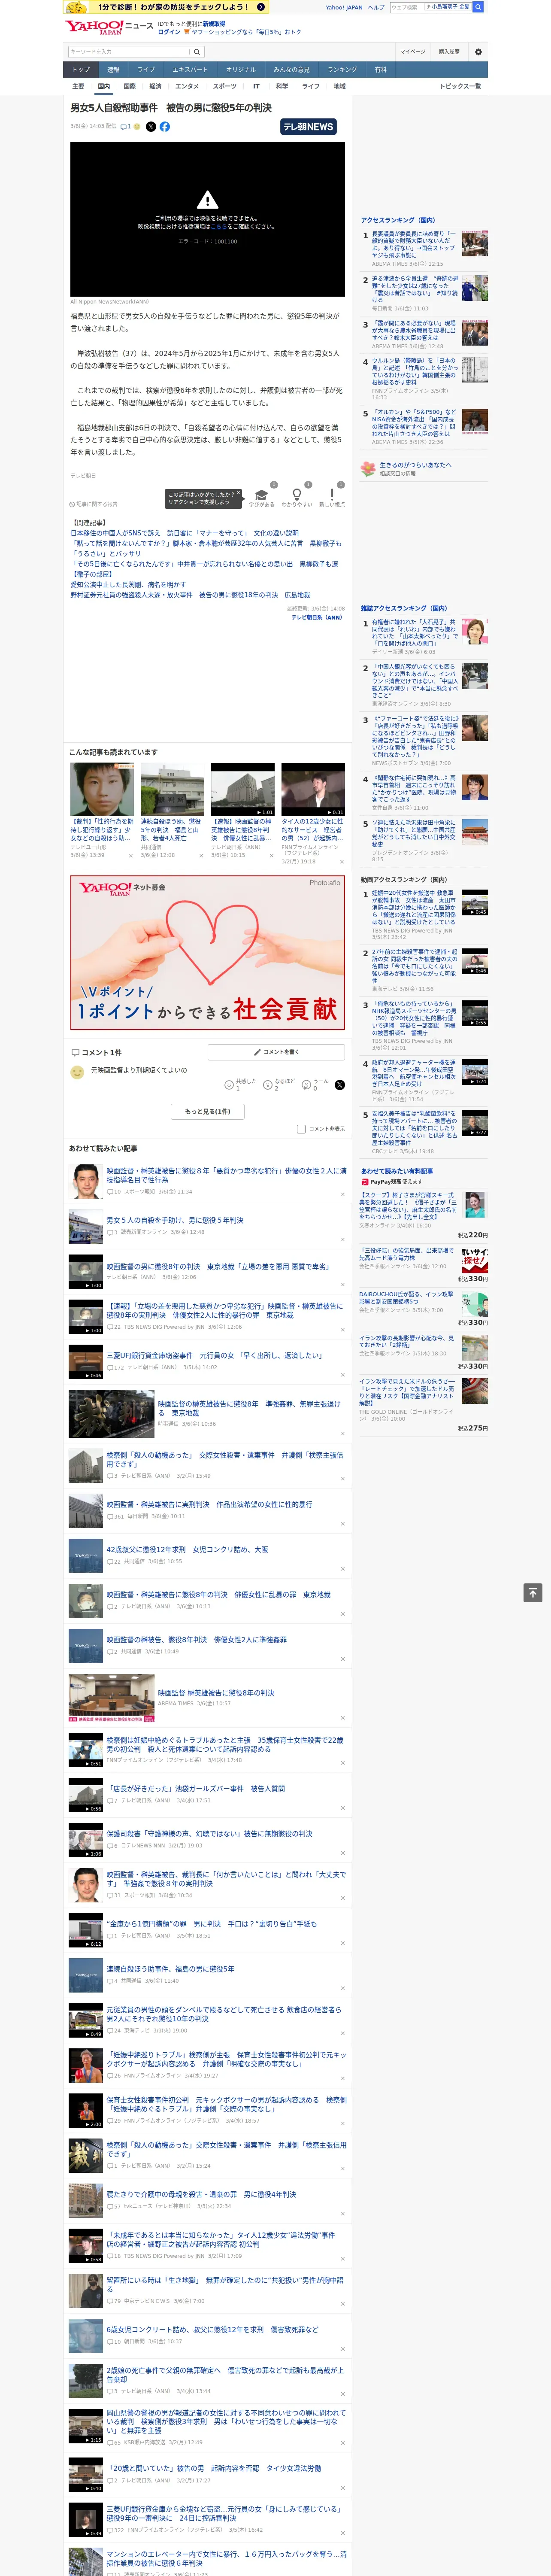Click the scroll-to-top arrow button
Image resolution: width=551 pixels, height=2576 pixels.
(x=533, y=1593)
